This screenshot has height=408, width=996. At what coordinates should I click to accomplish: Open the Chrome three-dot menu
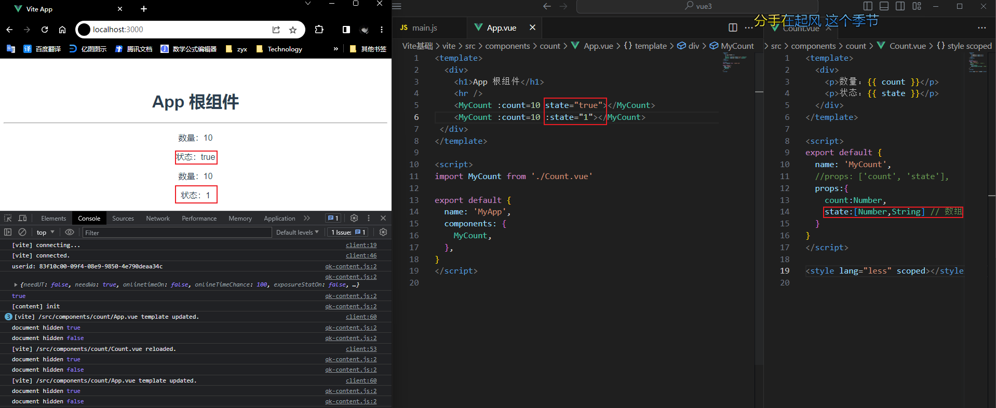pos(382,30)
